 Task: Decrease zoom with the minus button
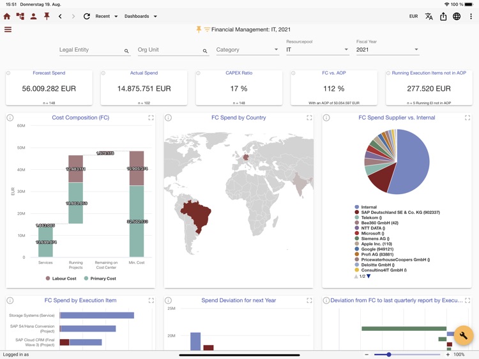pos(367,355)
